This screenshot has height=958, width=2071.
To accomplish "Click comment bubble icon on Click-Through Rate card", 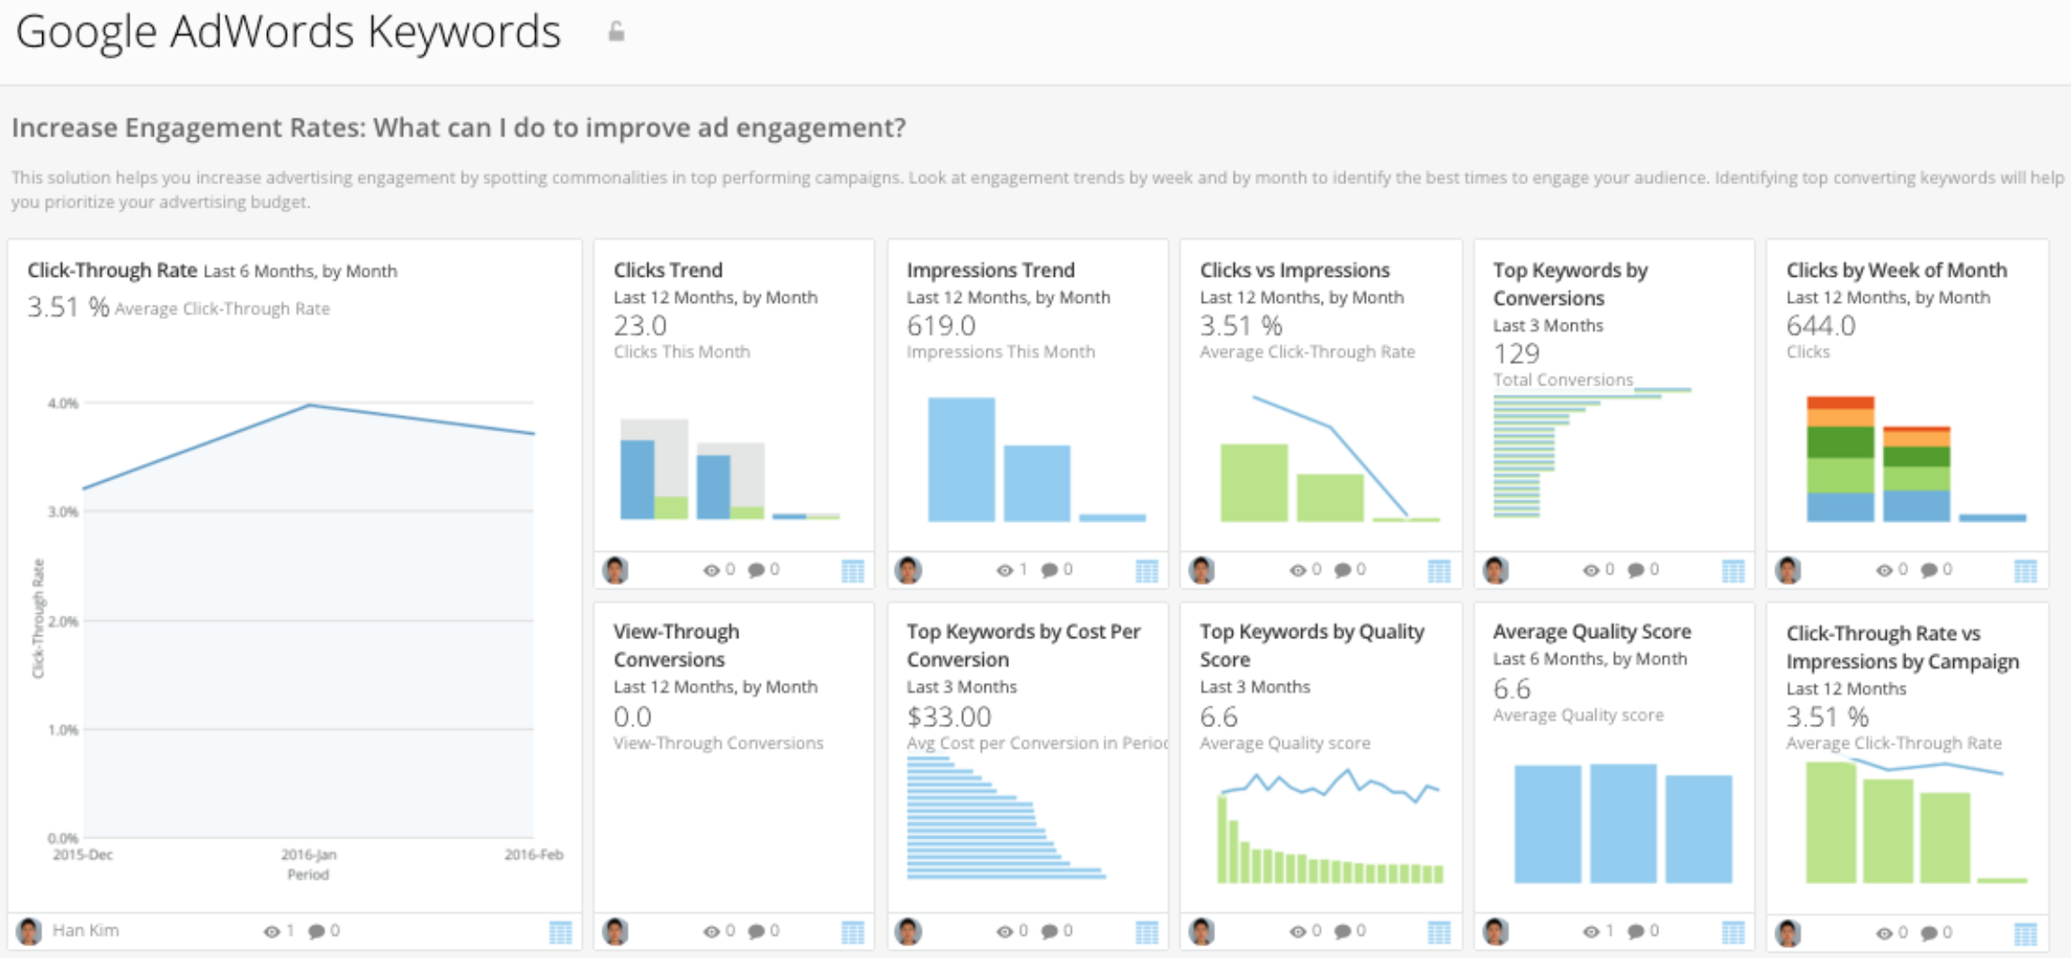I will tap(317, 932).
